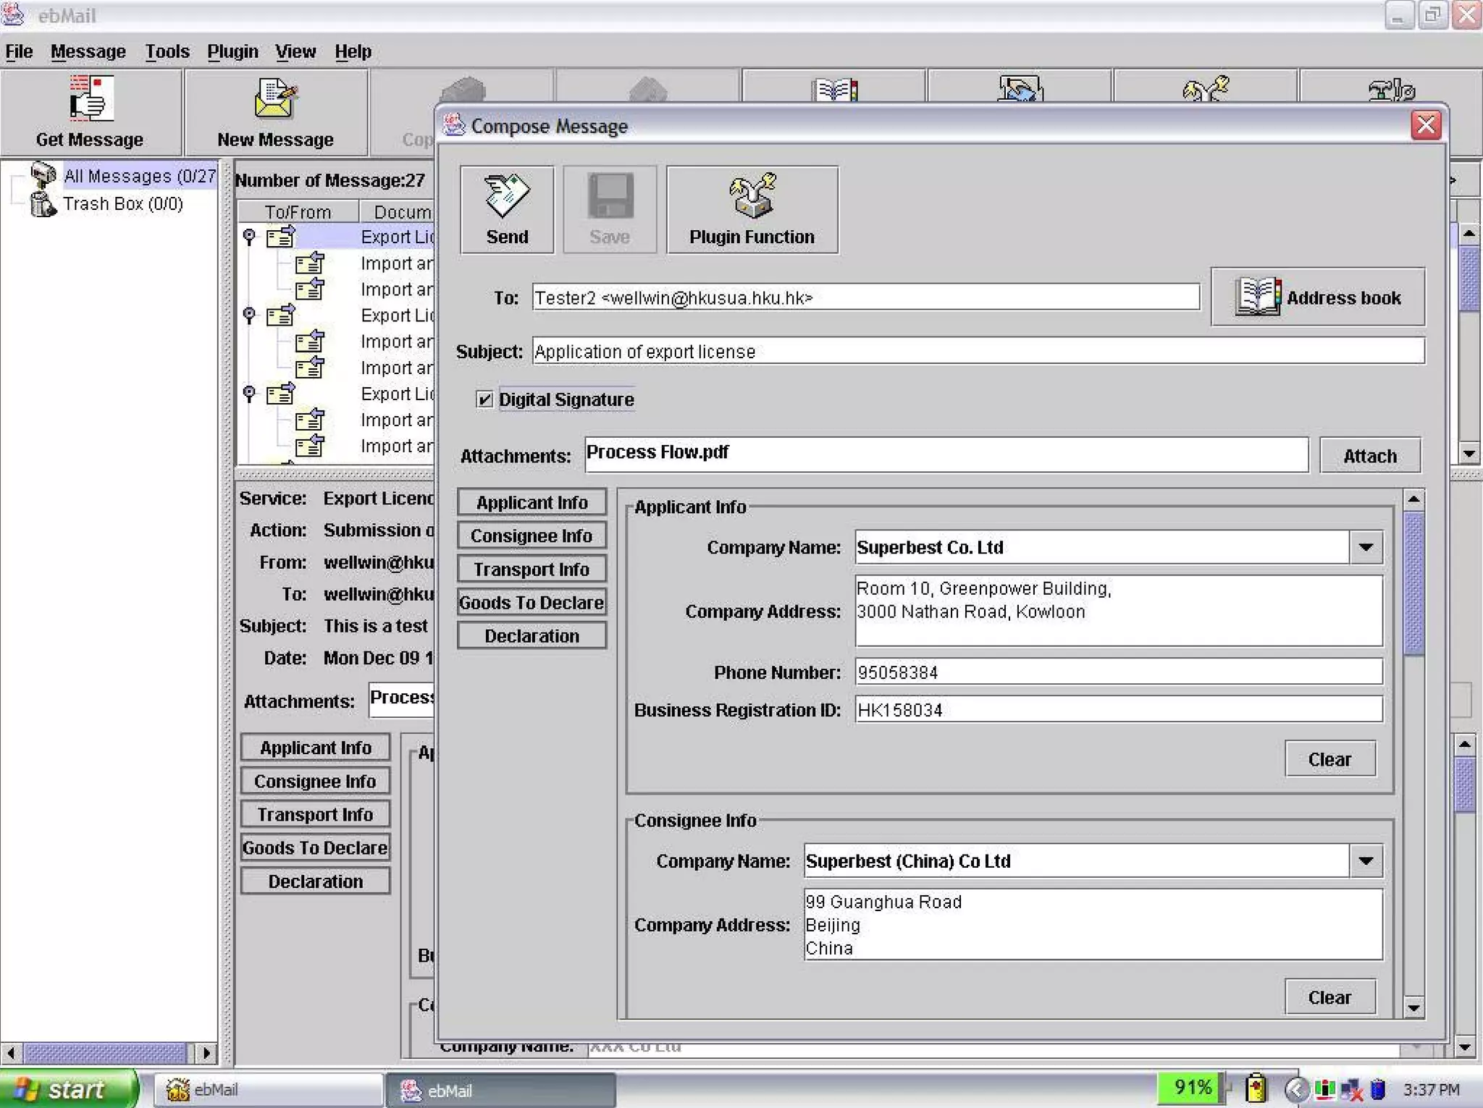Open the Help menu
This screenshot has height=1108, width=1483.
tap(353, 51)
